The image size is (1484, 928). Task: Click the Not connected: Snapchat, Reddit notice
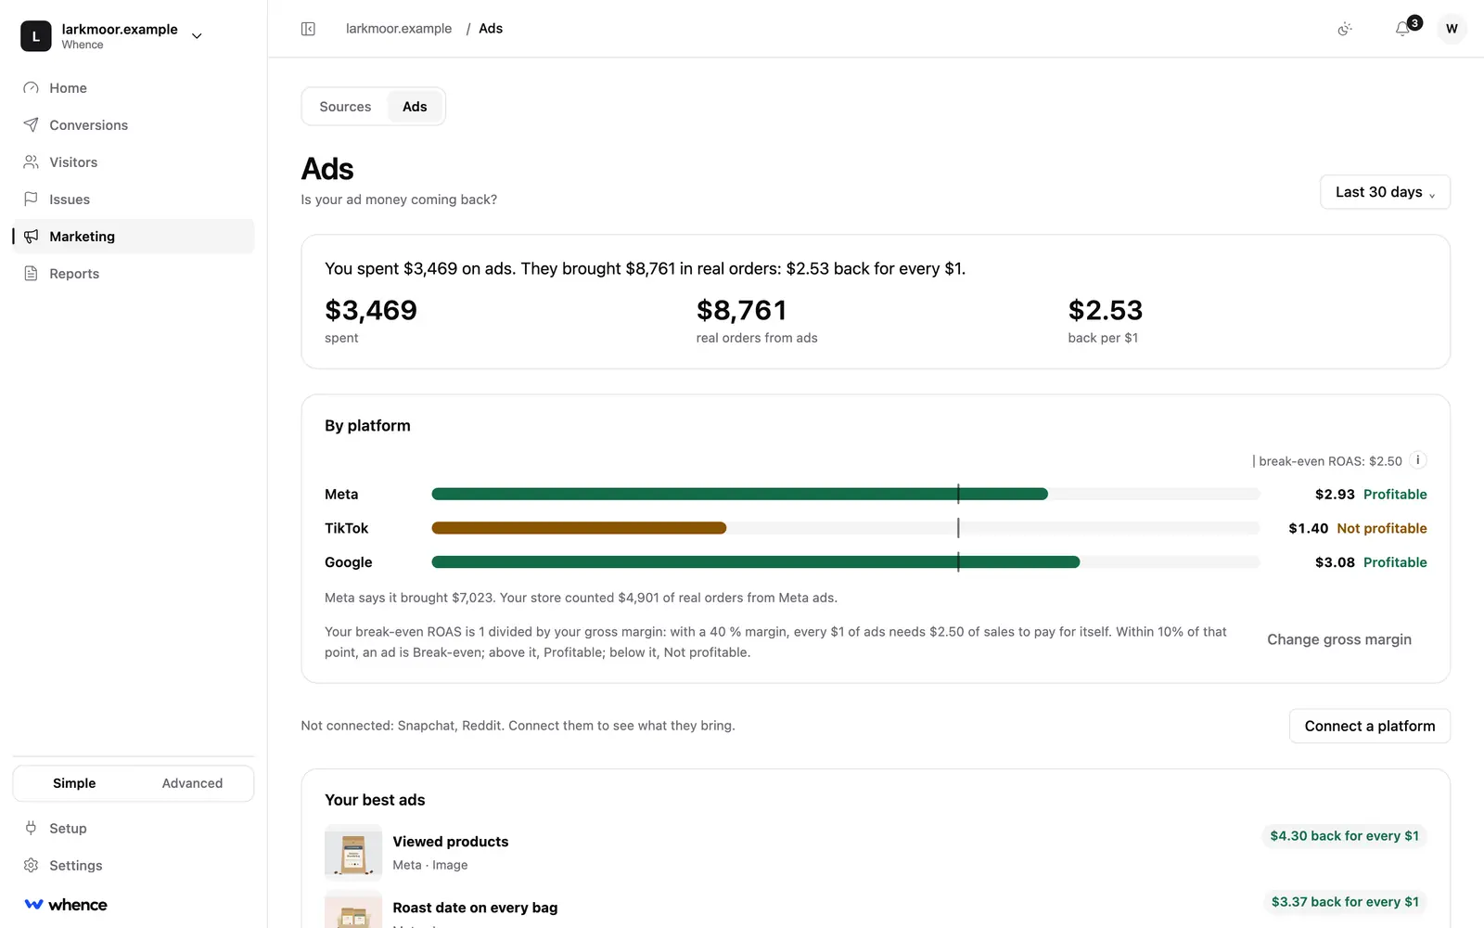(518, 726)
